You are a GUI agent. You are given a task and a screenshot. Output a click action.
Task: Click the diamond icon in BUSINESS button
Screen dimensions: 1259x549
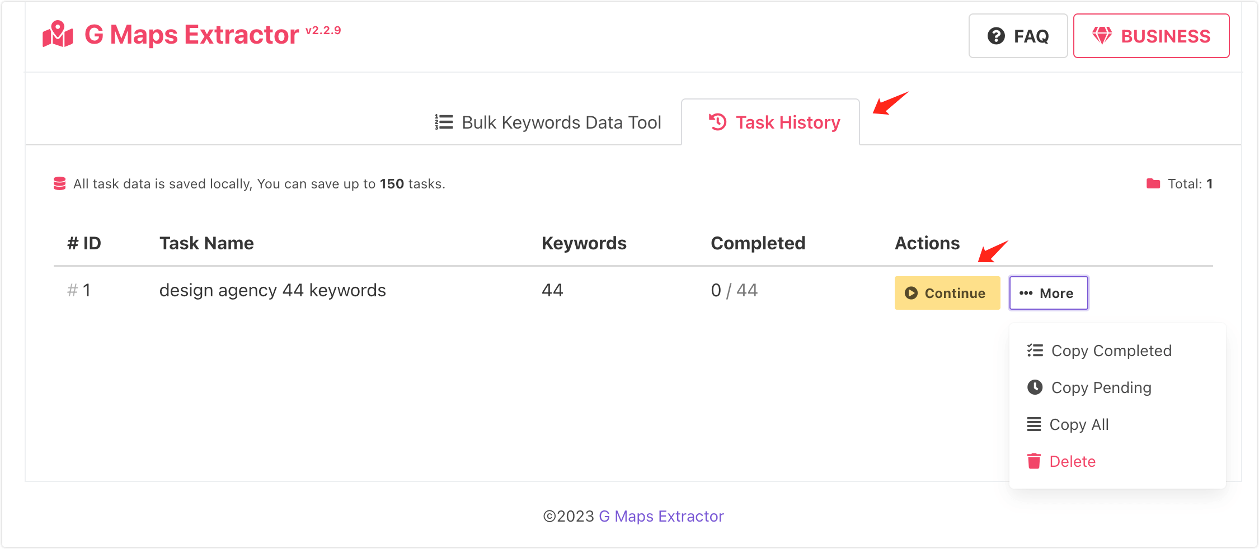(x=1102, y=36)
